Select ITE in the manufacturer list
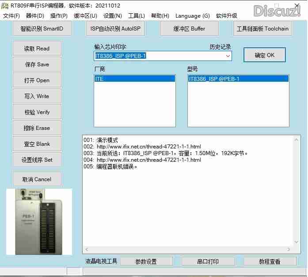The image size is (308, 277). [134, 79]
